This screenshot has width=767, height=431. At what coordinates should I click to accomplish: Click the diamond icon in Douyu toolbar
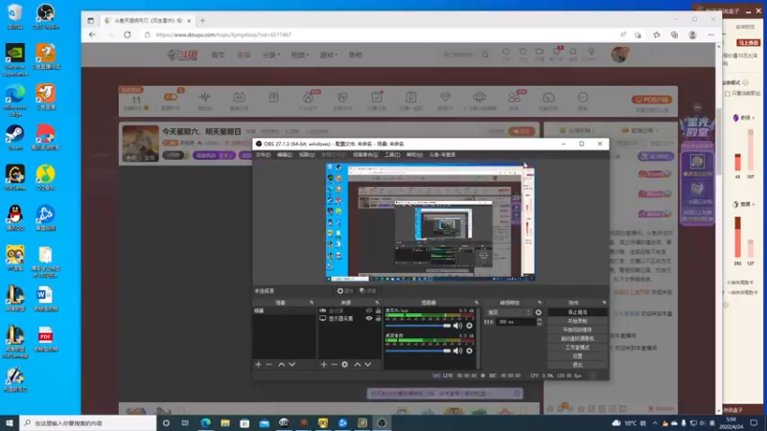(445, 98)
